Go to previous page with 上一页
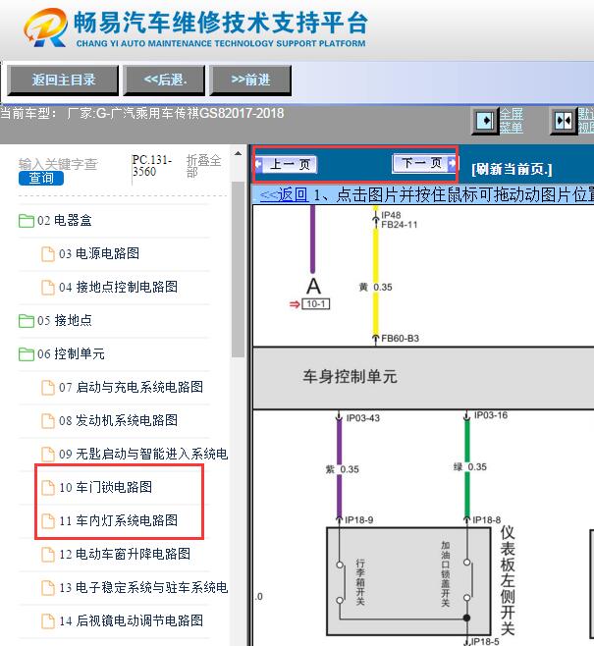594x646 pixels. (287, 164)
